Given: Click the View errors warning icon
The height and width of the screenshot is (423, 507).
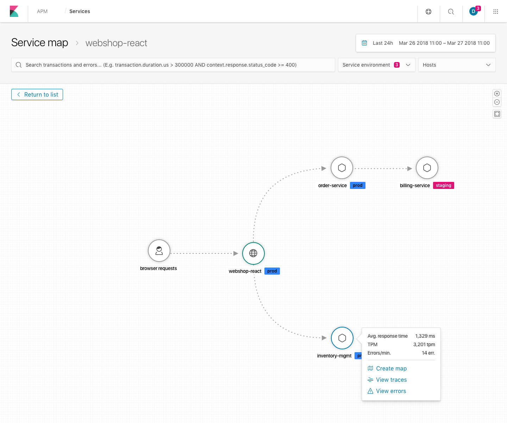Looking at the screenshot, I should click(370, 391).
